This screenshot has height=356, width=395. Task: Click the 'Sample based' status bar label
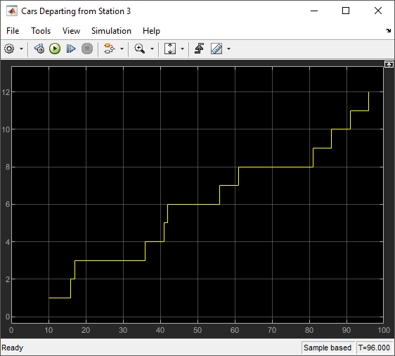328,348
